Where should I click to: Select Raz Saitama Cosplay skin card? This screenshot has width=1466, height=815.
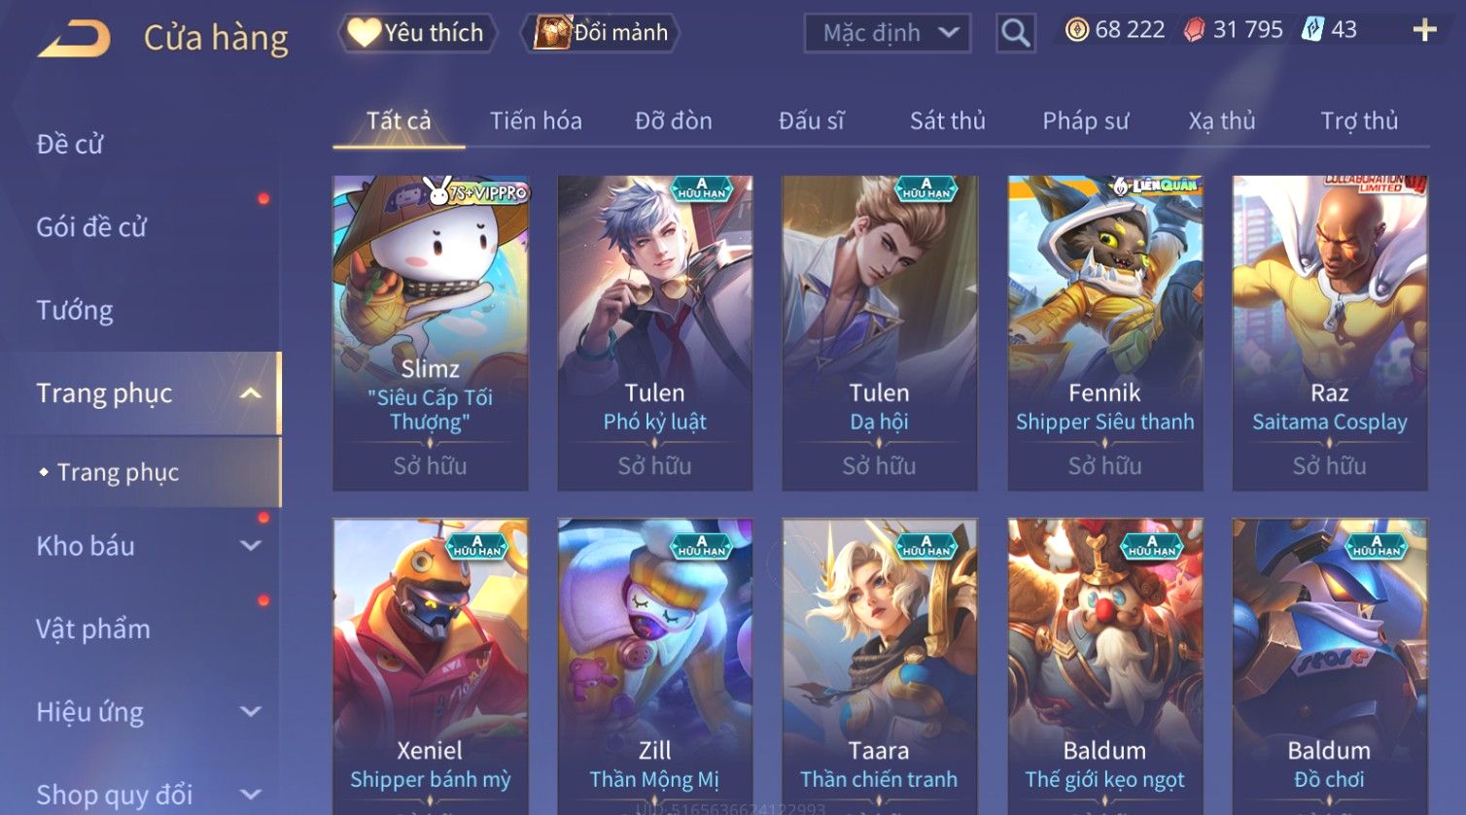[x=1329, y=333]
